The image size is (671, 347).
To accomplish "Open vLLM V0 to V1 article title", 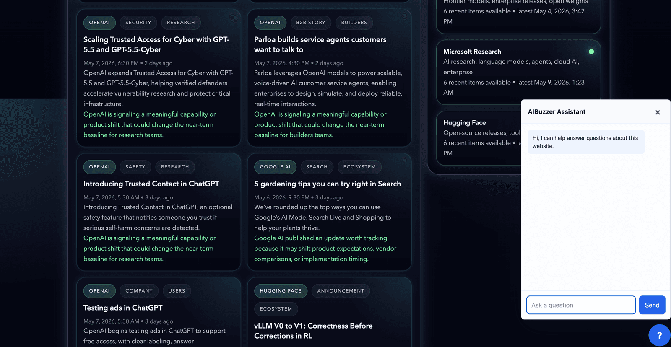I will coord(313,331).
